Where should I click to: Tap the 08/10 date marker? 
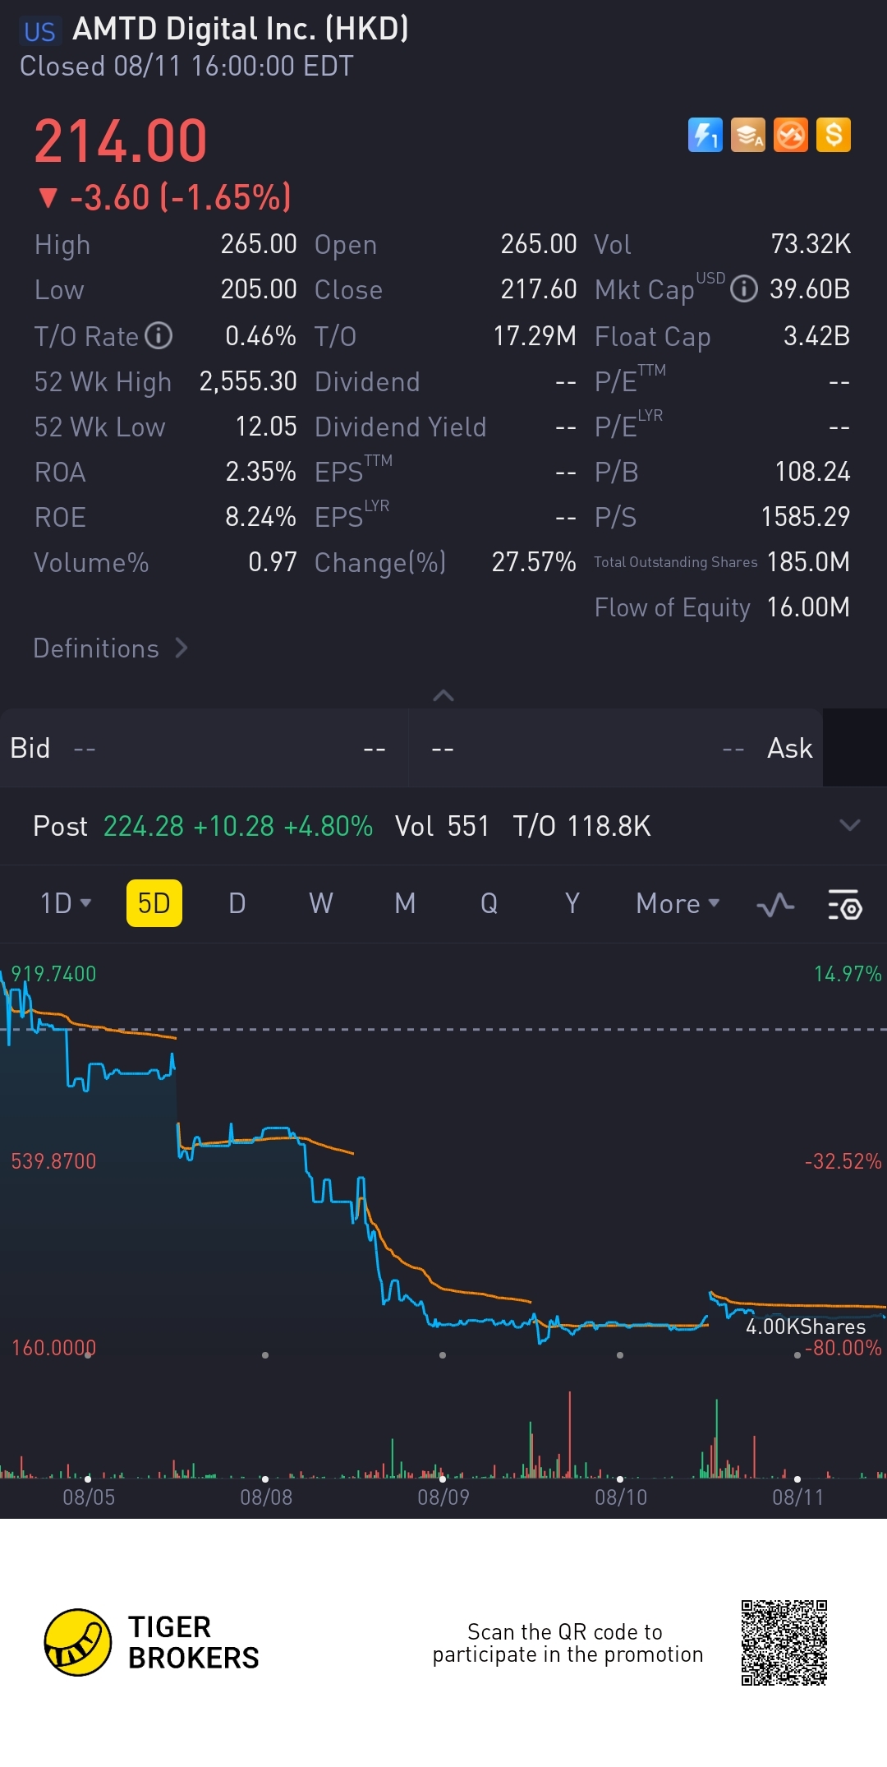click(621, 1497)
